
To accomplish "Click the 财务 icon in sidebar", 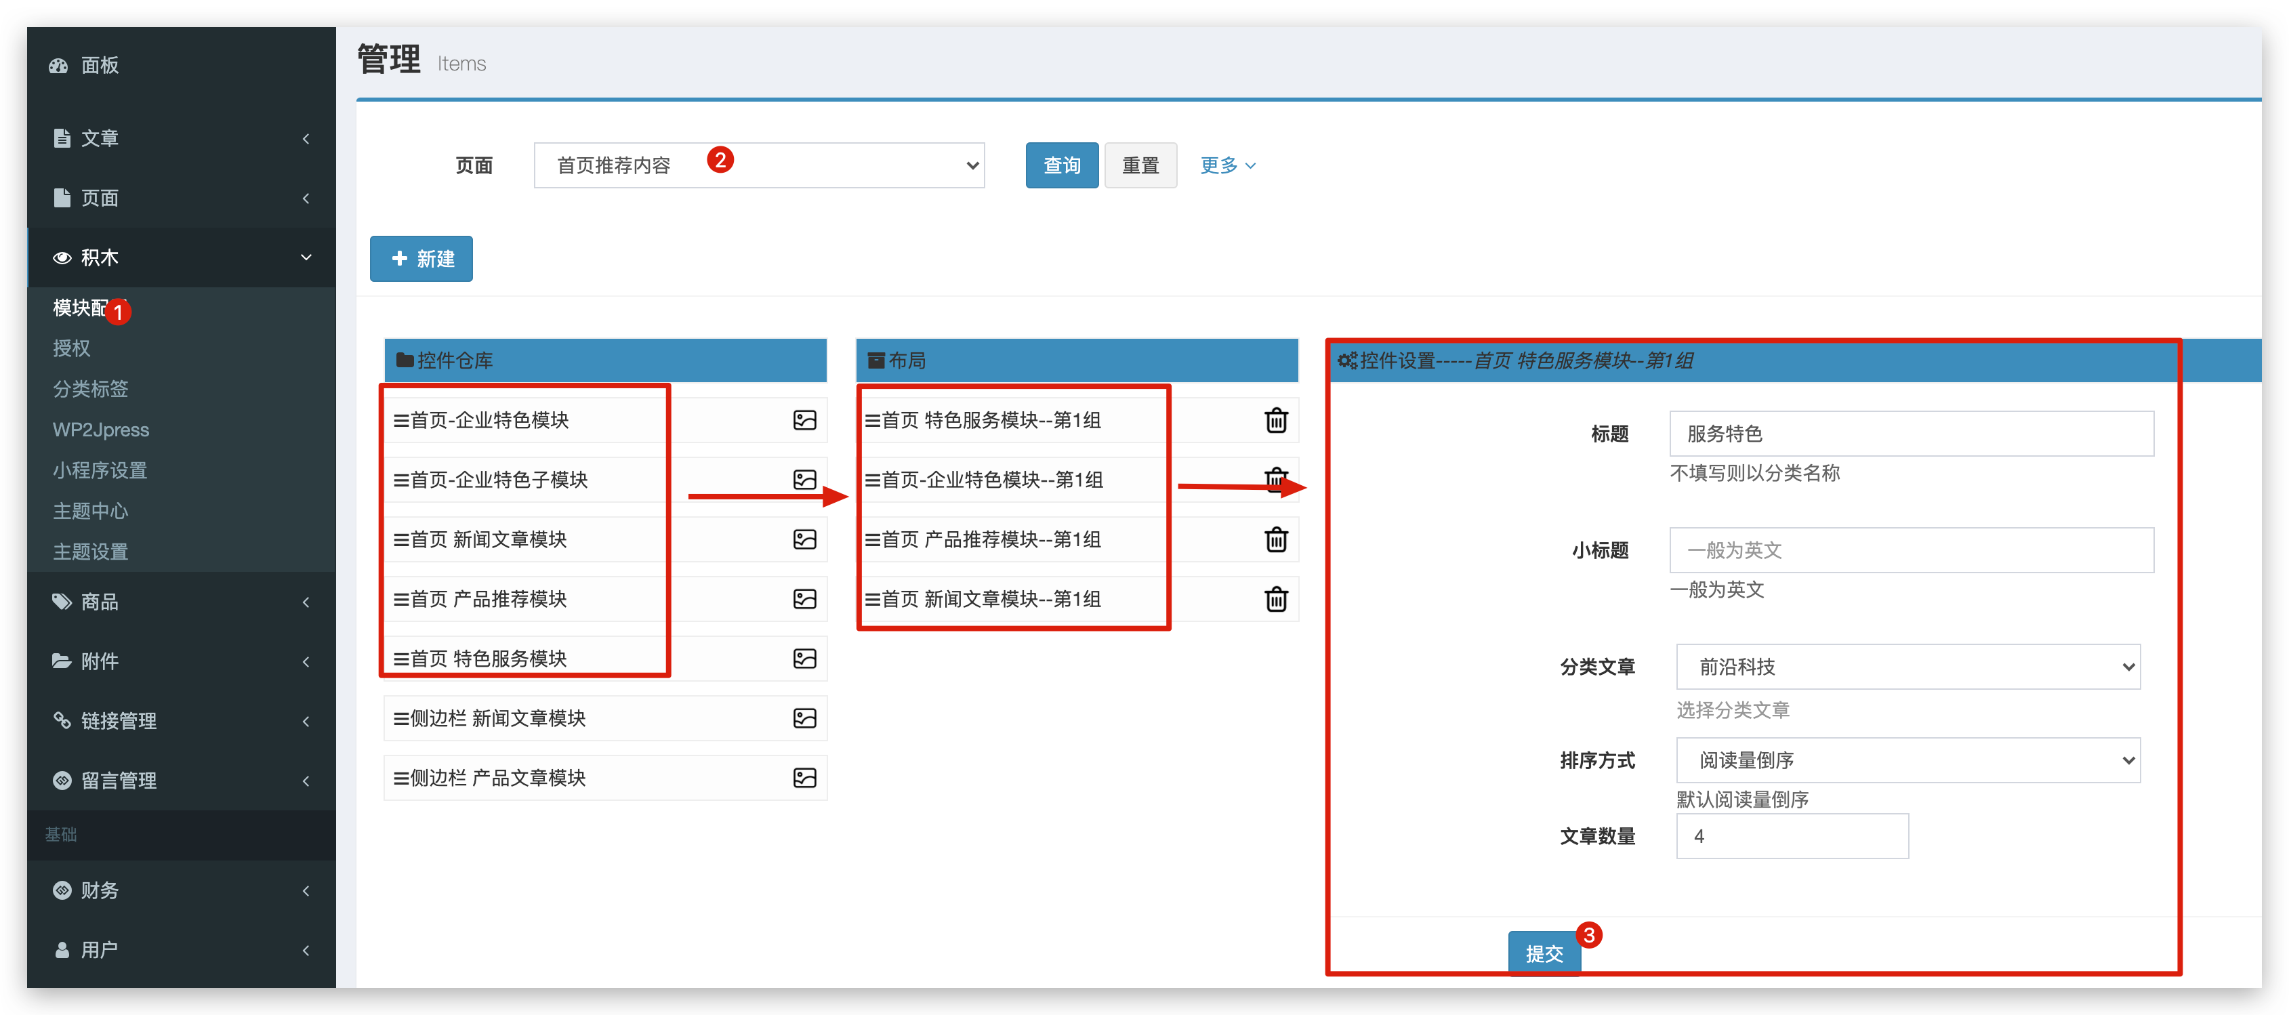I will coord(61,890).
